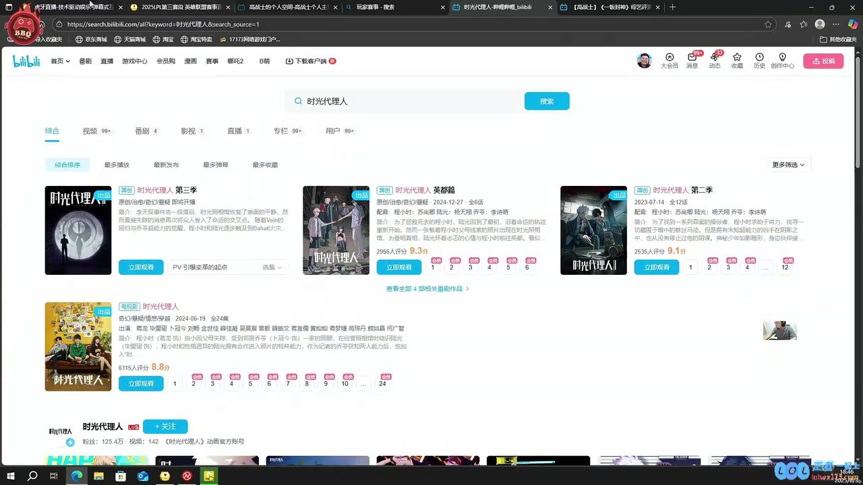Click the bilibili logo
Screen dimensions: 863x485
point(26,61)
